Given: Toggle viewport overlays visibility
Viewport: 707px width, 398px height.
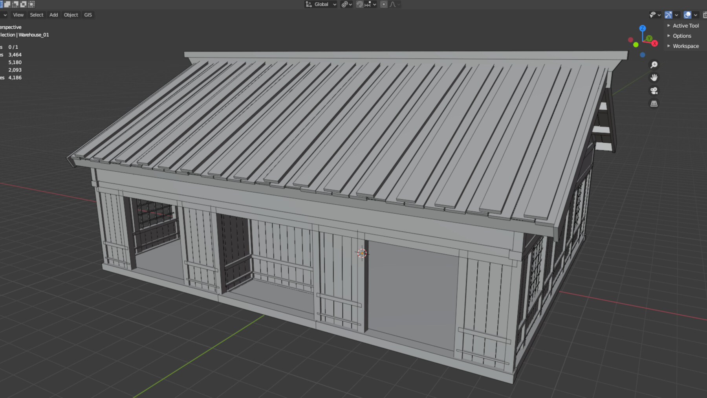Looking at the screenshot, I should point(688,15).
